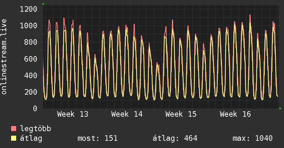Click the 200 y-axis label
The width and height of the screenshot is (284, 148).
pyautogui.click(x=31, y=92)
